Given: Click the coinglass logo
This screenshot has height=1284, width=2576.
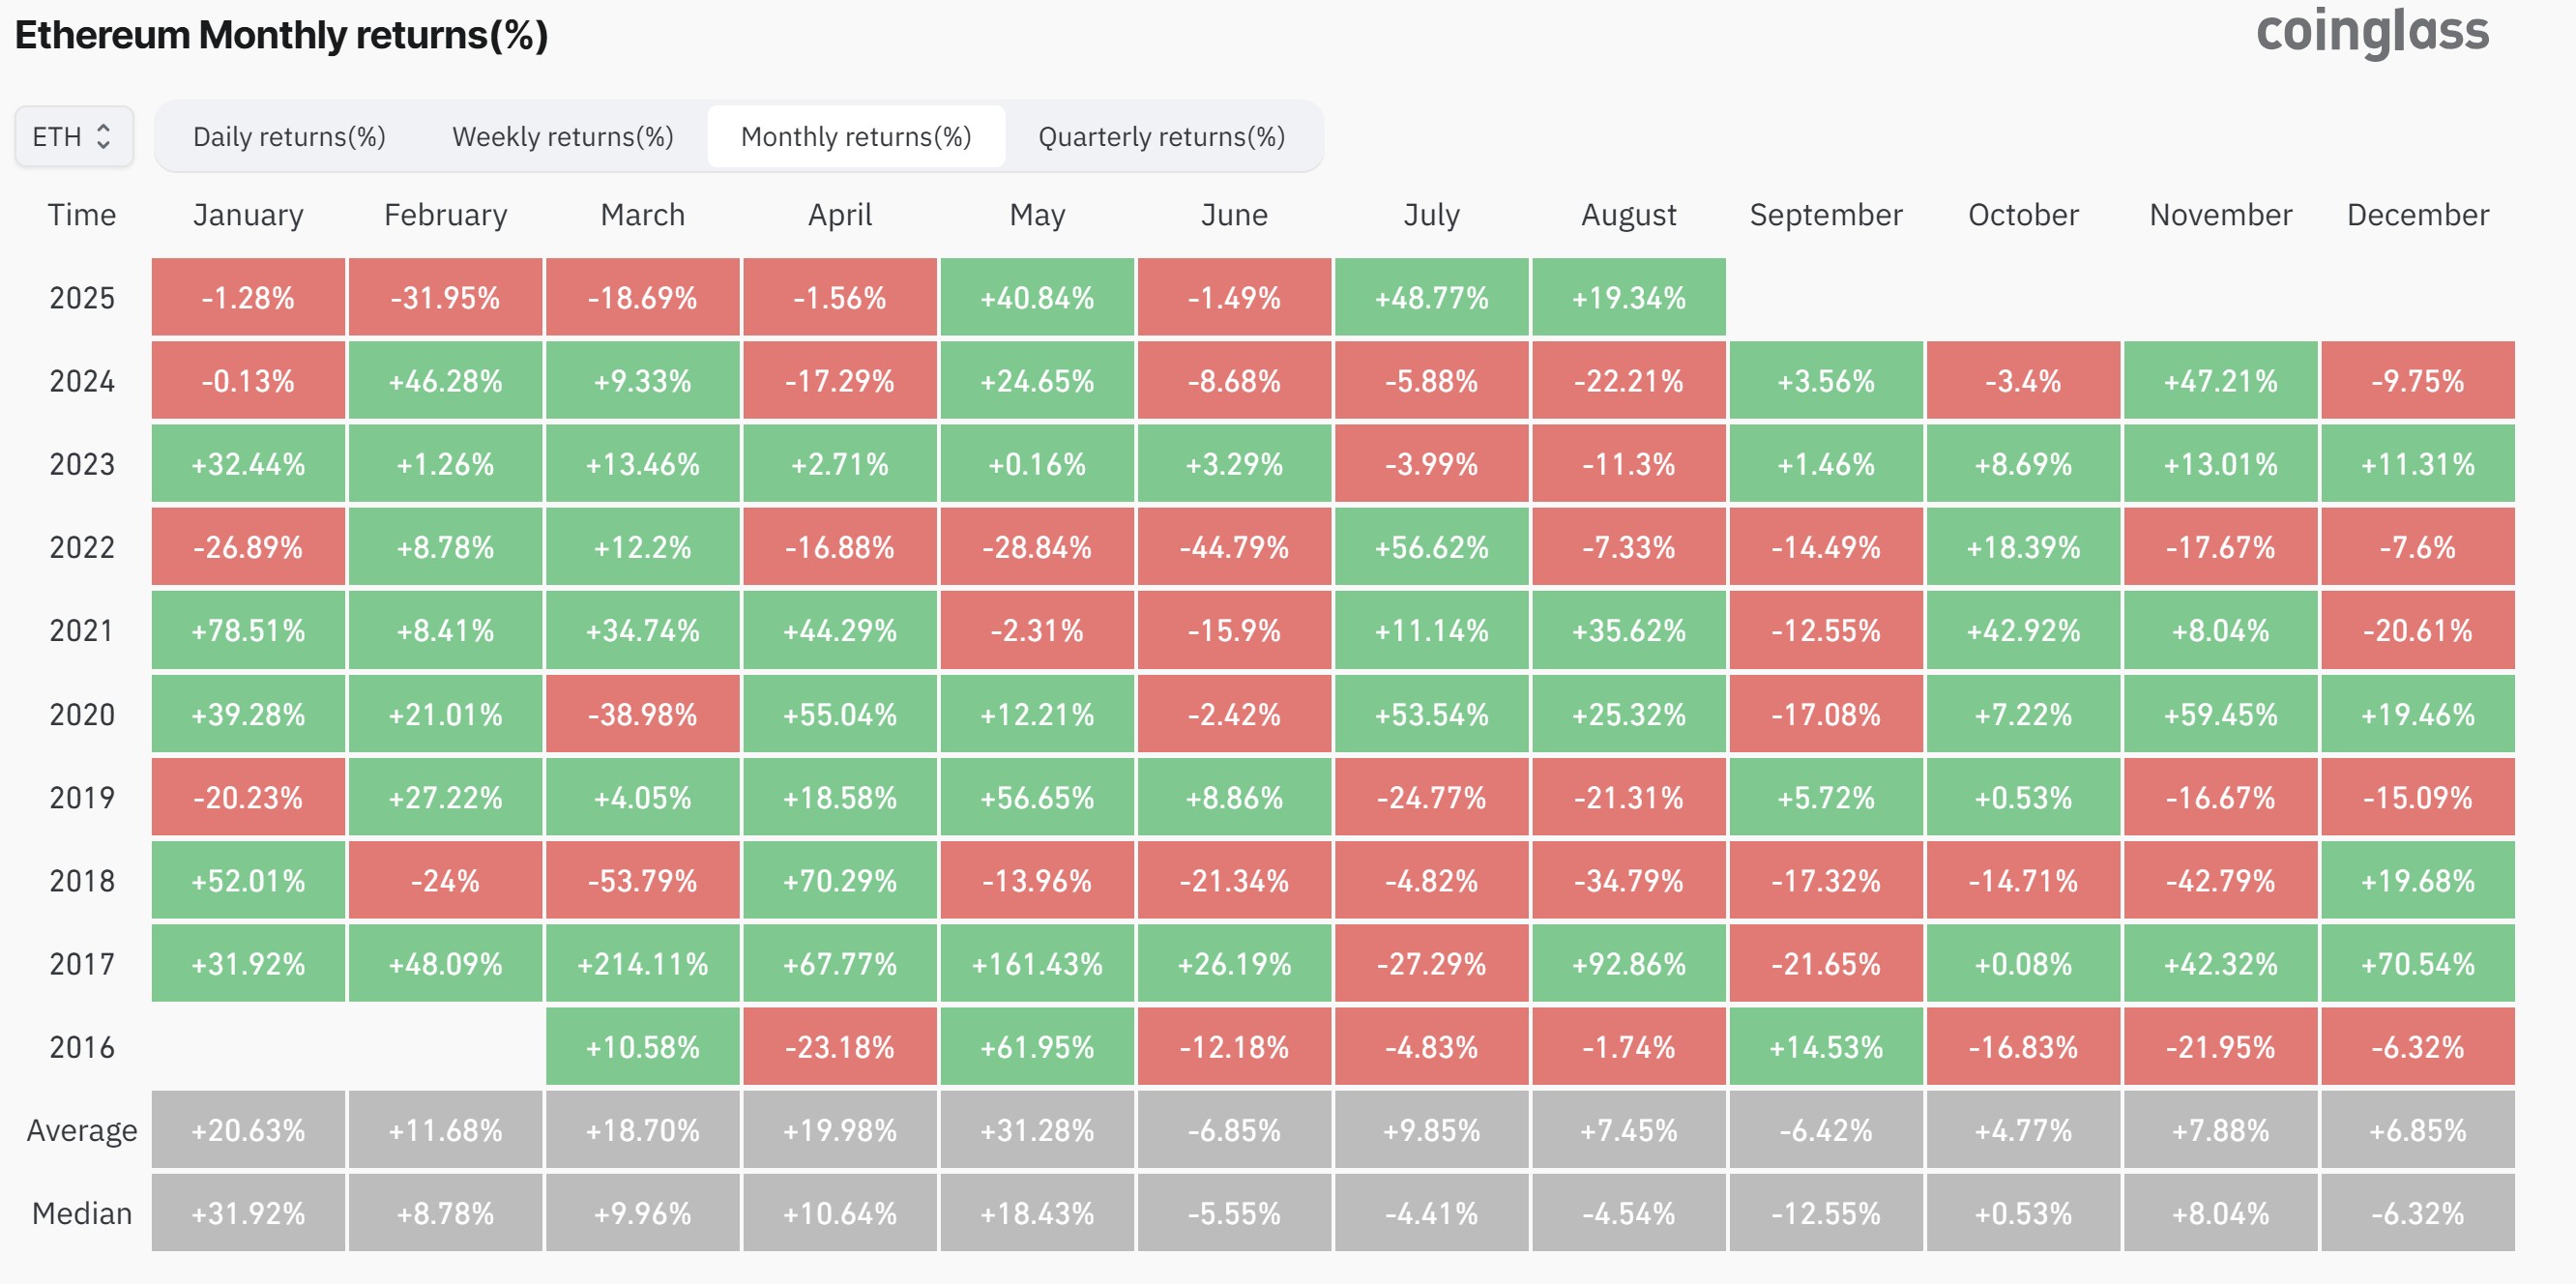Looking at the screenshot, I should pos(2372,32).
